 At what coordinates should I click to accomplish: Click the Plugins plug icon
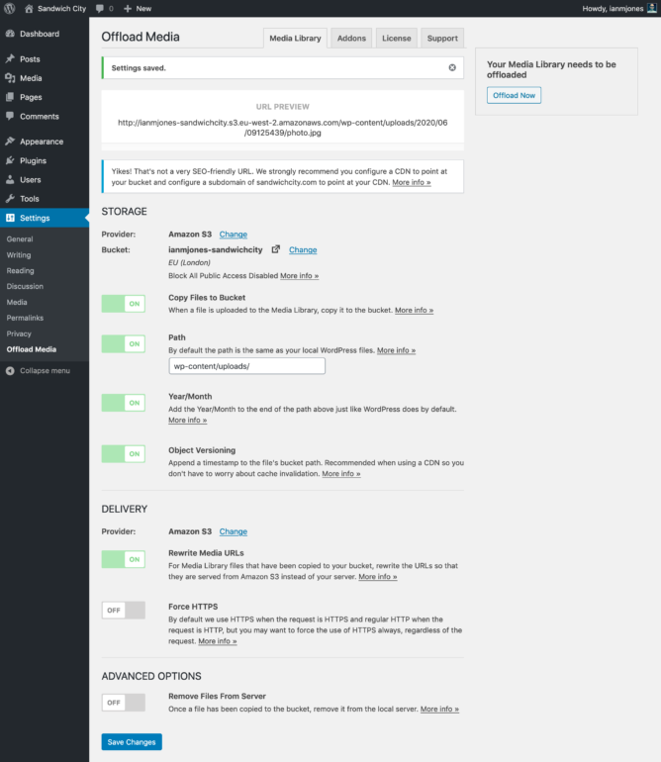click(10, 160)
